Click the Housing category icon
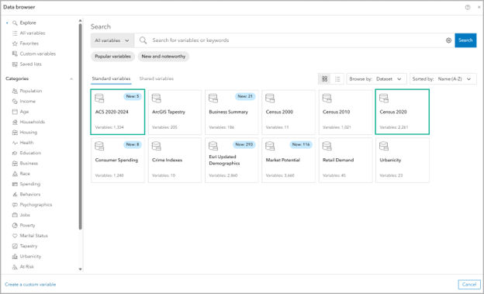 [15, 133]
